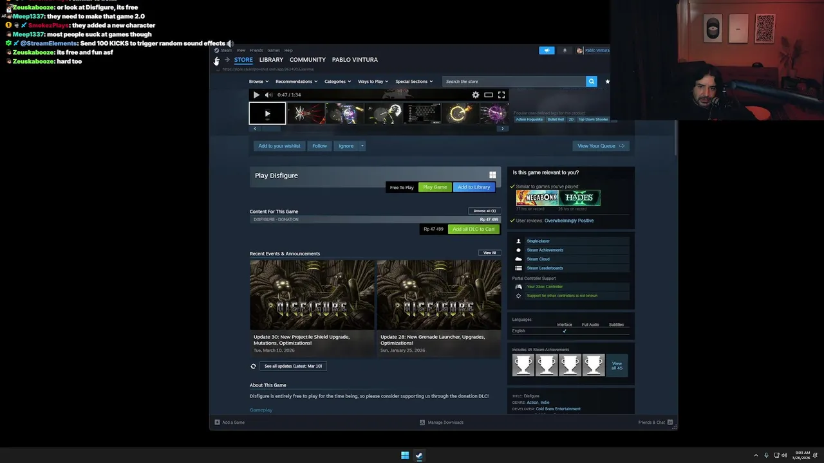The width and height of the screenshot is (824, 463).
Task: Open the video player settings gear
Action: (476, 95)
